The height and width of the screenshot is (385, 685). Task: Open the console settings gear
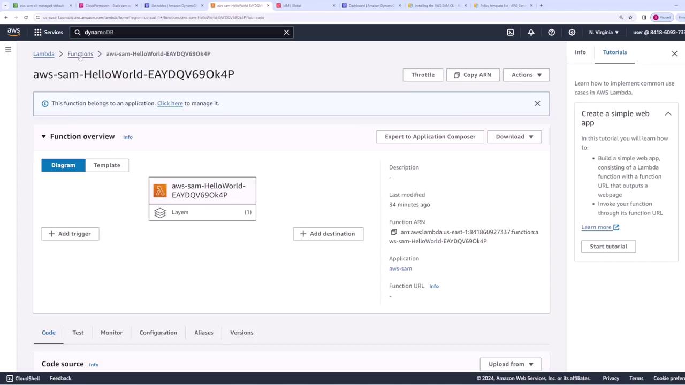[572, 32]
